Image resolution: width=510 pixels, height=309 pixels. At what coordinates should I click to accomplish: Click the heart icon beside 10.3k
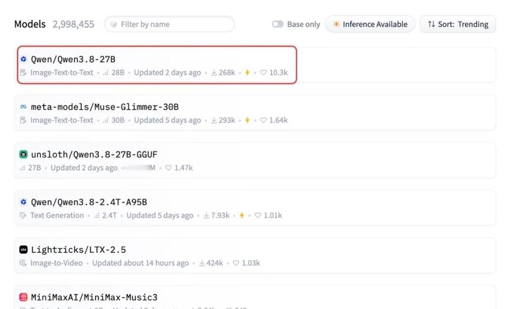point(263,73)
